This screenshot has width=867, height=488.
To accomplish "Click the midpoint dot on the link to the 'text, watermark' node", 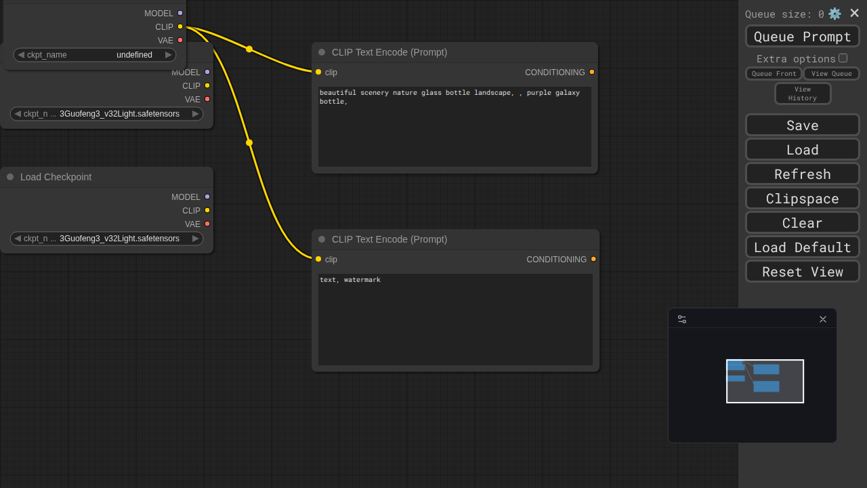I will 249,142.
